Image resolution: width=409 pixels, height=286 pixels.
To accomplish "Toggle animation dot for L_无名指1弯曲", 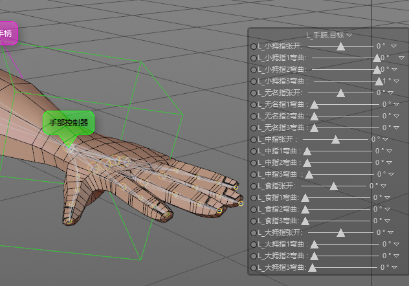I will 254,104.
